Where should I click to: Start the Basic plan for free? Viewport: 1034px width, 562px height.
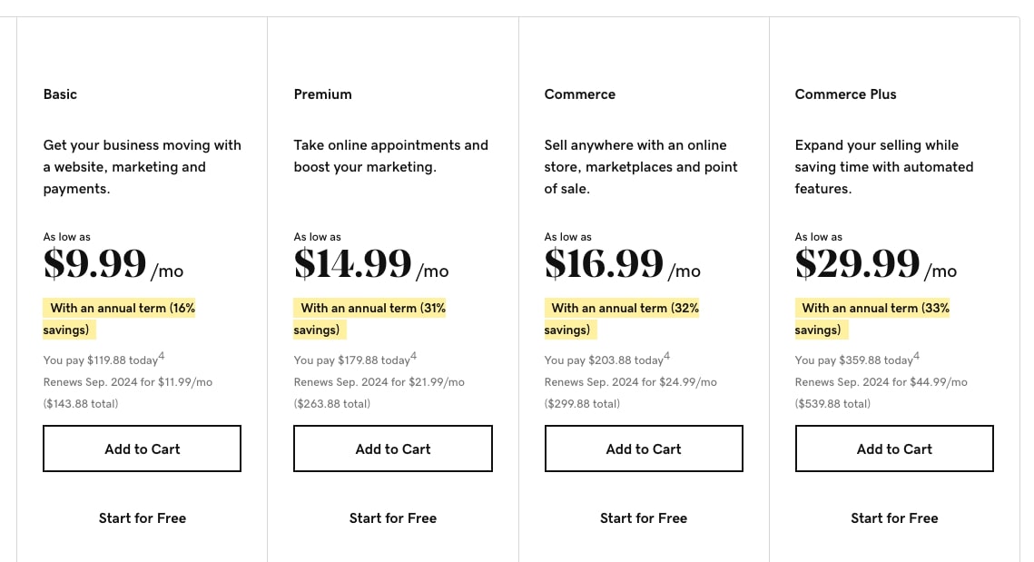[143, 518]
